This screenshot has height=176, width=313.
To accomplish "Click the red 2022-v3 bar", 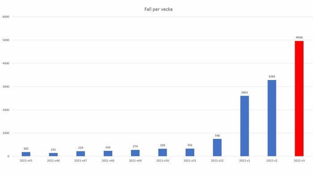I will click(x=299, y=98).
